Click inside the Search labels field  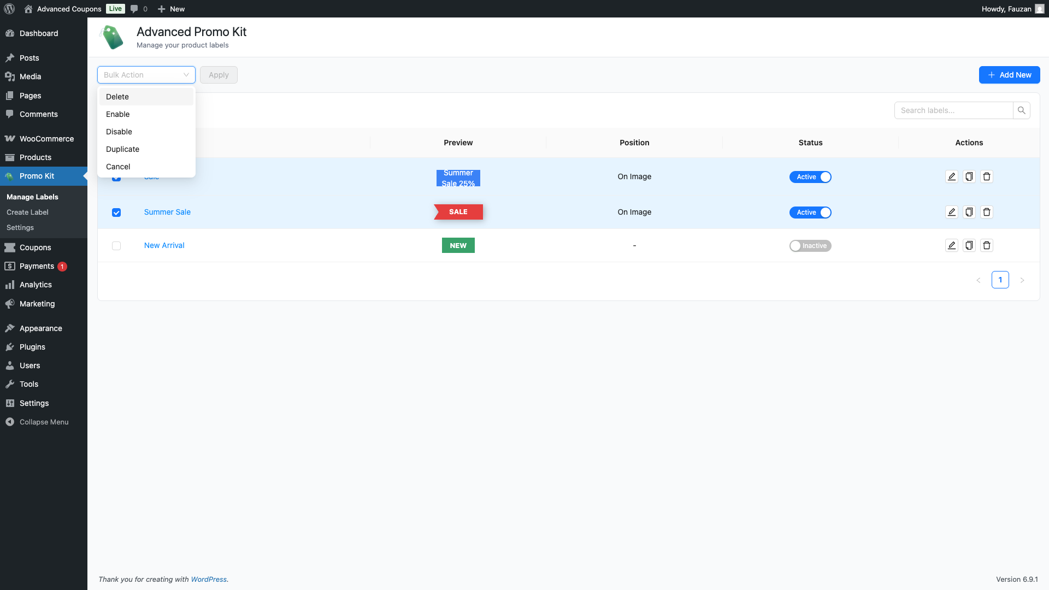[x=953, y=110]
